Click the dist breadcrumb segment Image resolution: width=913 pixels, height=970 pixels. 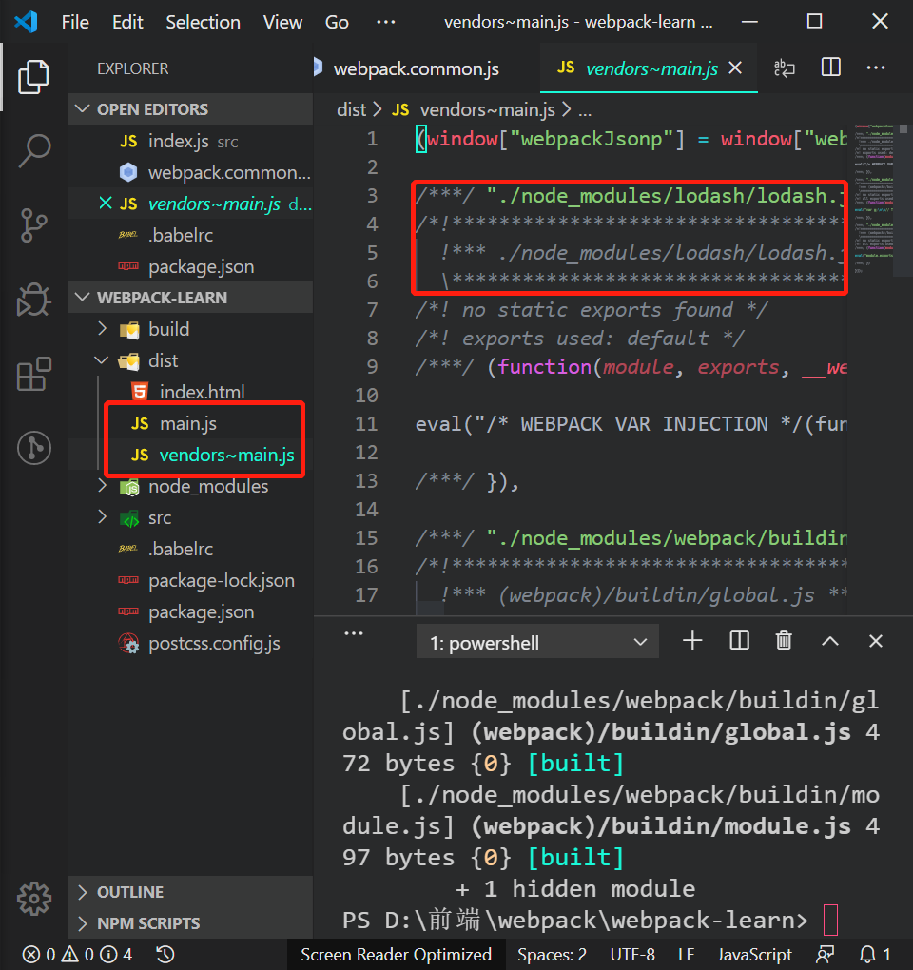(x=351, y=110)
